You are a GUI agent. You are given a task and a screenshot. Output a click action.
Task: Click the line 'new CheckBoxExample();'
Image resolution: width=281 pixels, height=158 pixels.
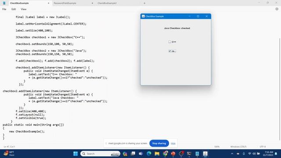coord(27,132)
